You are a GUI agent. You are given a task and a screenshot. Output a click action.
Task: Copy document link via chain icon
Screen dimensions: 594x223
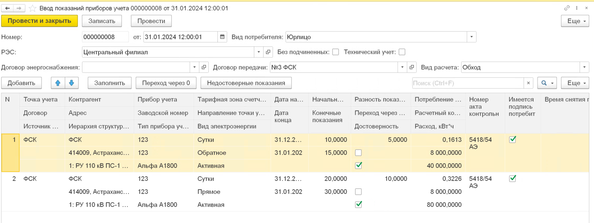pyautogui.click(x=567, y=8)
